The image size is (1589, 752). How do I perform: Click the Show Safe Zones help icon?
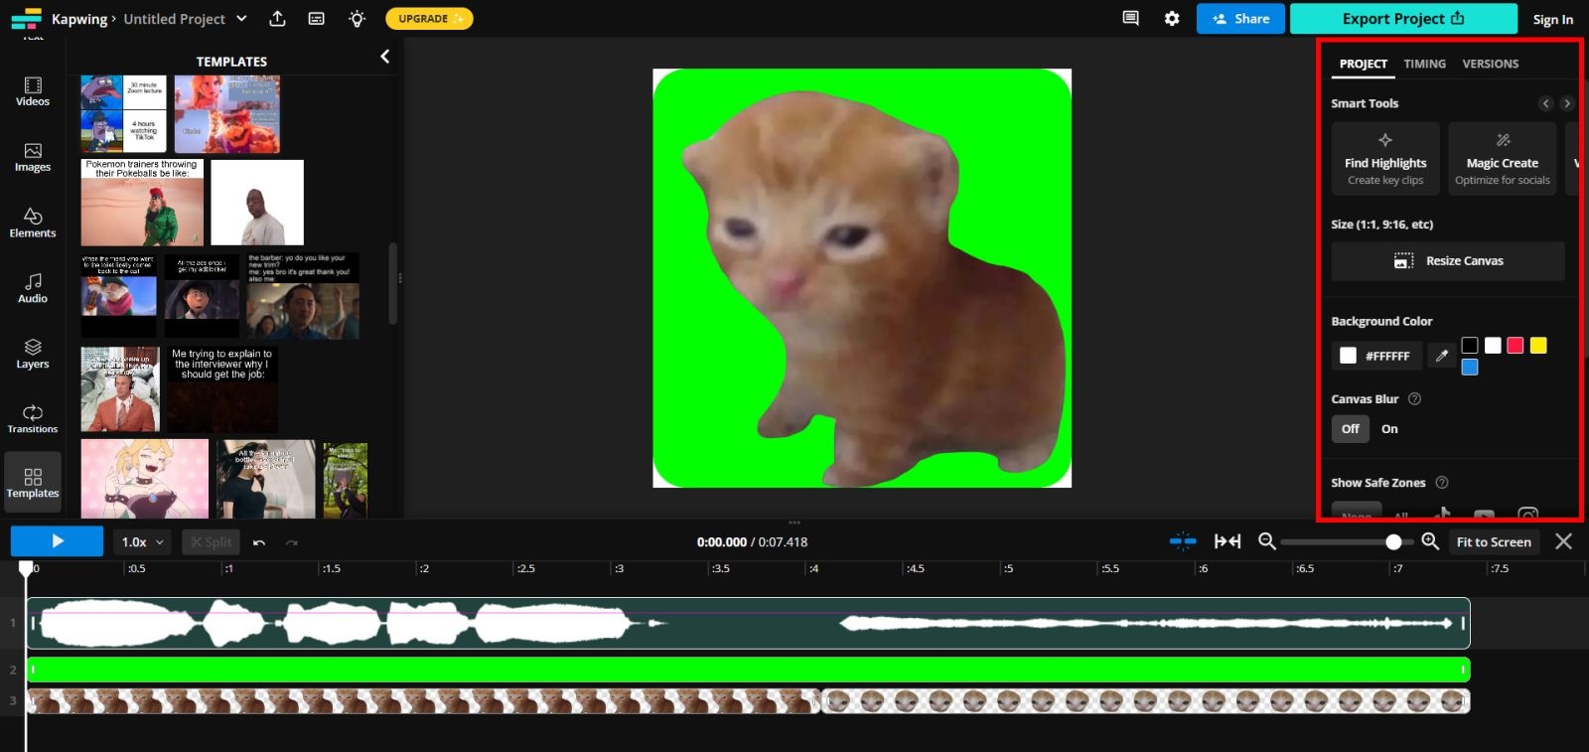tap(1442, 483)
